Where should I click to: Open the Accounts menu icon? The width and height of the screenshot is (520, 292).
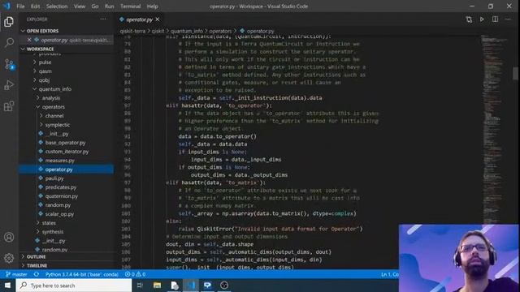pyautogui.click(x=9, y=237)
